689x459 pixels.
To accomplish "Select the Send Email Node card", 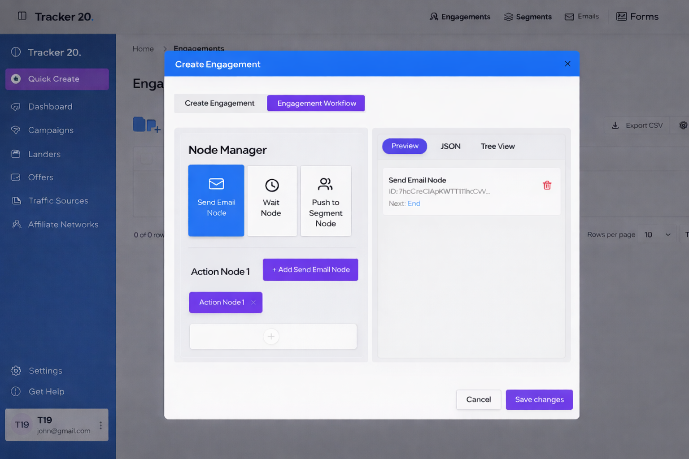I will tap(216, 200).
